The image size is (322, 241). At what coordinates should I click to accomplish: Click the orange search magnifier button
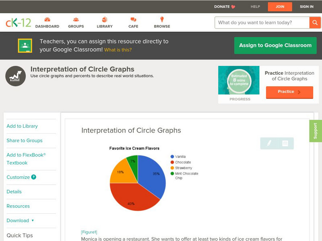(x=315, y=22)
